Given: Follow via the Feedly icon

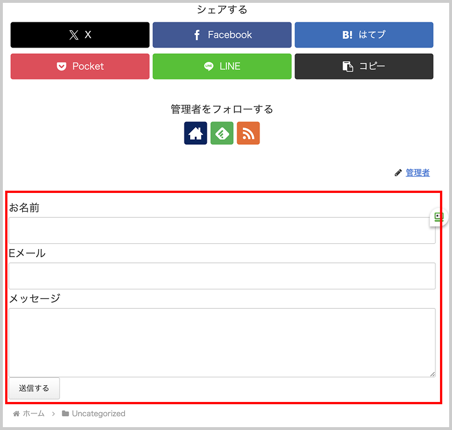Looking at the screenshot, I should 222,133.
